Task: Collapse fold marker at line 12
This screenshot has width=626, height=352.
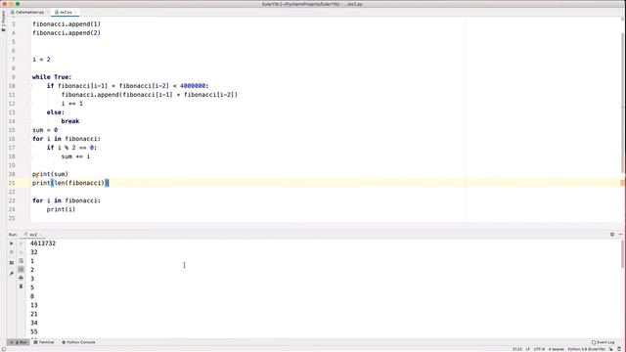Action: pos(30,104)
